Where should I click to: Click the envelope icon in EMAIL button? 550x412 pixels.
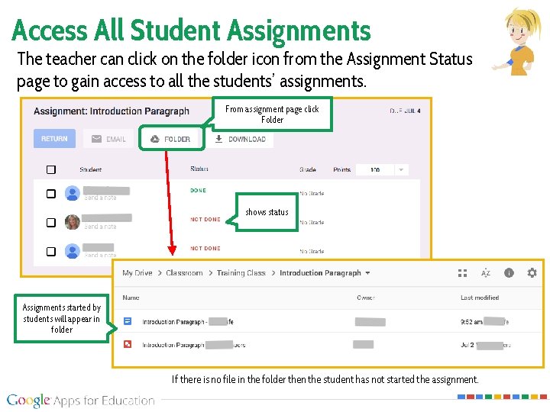pos(96,139)
